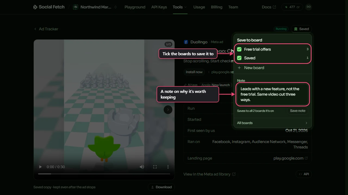Click the 1/3 creative counter
The width and height of the screenshot is (348, 195).
click(168, 44)
